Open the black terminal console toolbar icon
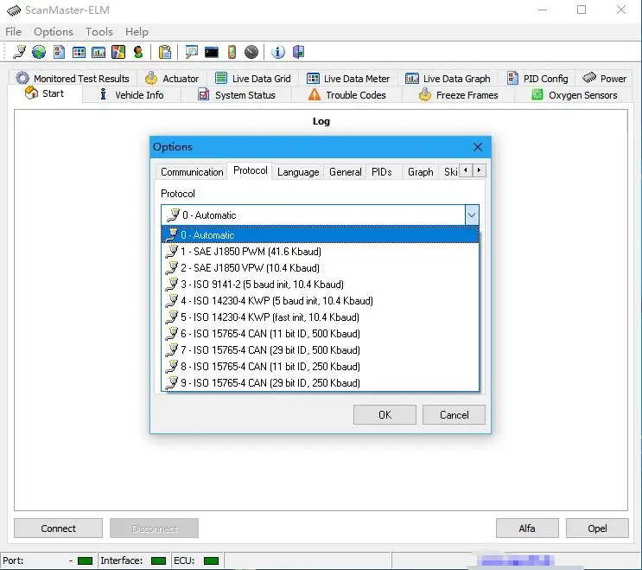The height and width of the screenshot is (570, 642). click(212, 53)
